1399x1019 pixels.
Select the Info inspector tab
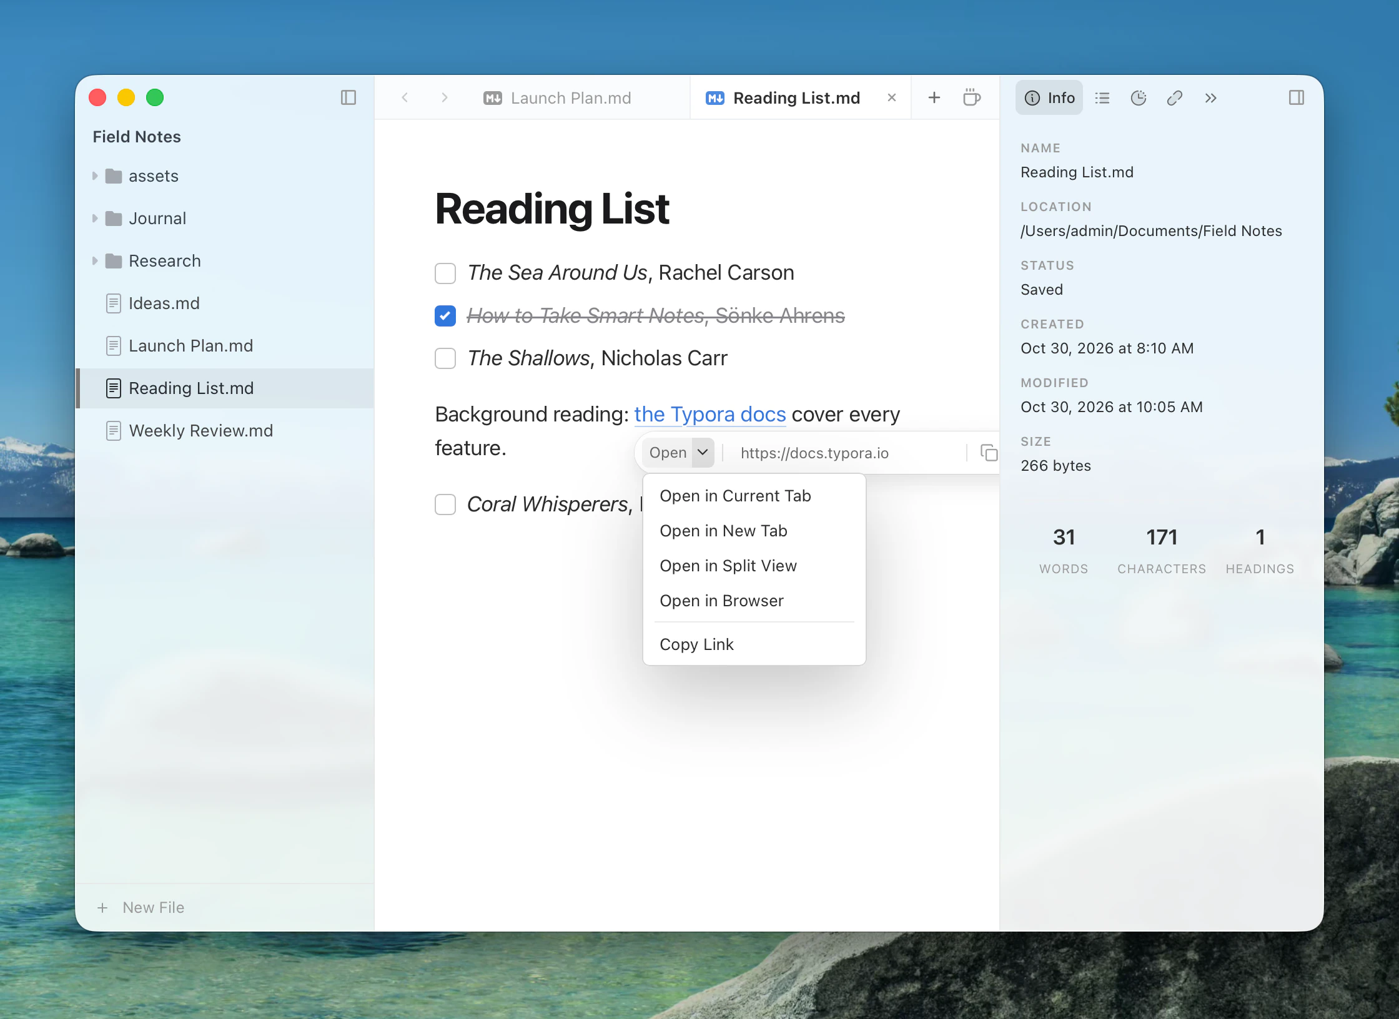(1049, 98)
